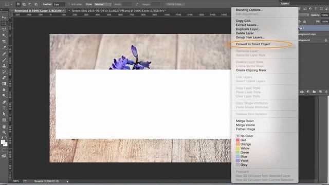Image resolution: width=329 pixels, height=185 pixels.
Task: Select the Crop tool
Action: tap(4, 42)
